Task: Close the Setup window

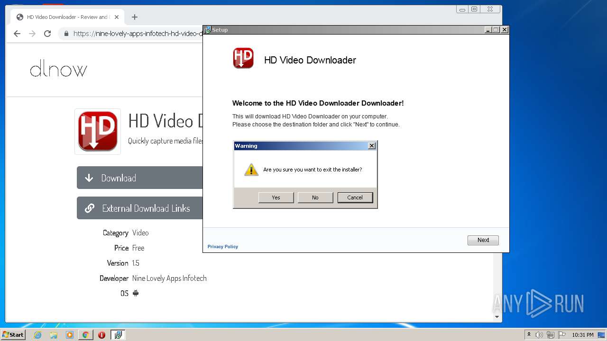Action: point(505,30)
